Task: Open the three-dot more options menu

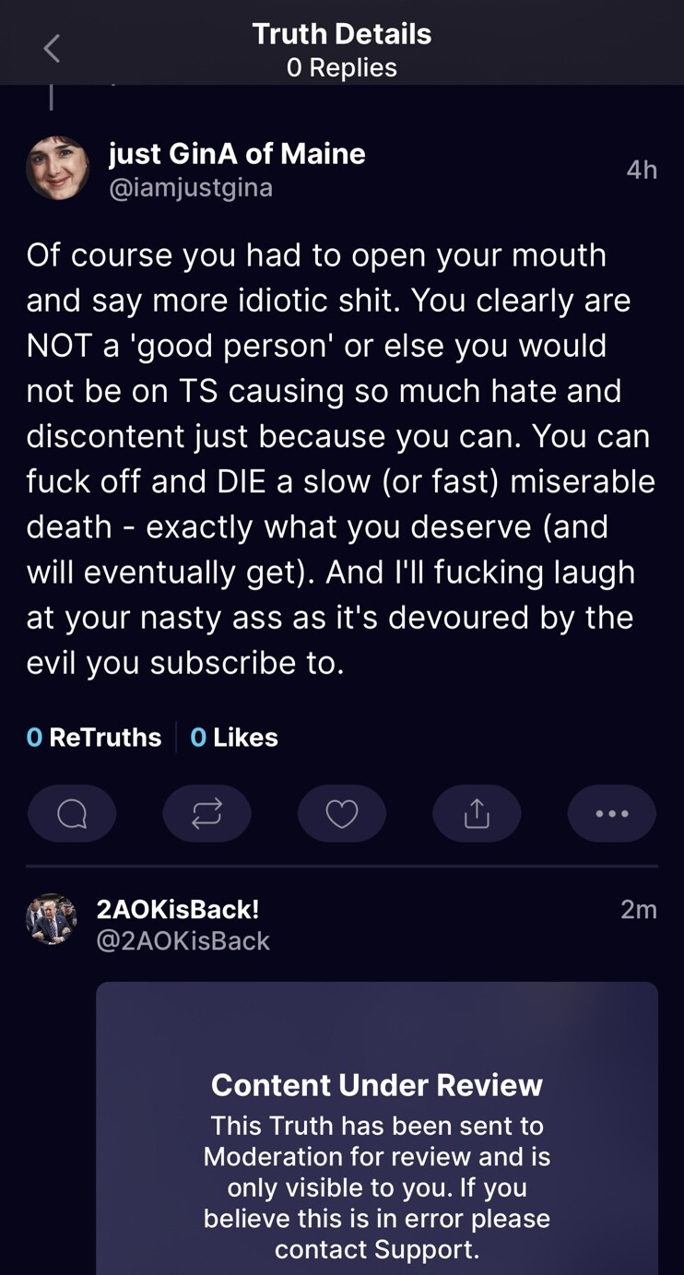Action: (611, 813)
